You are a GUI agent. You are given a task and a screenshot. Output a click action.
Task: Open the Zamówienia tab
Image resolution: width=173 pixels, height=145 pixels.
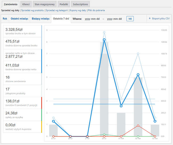point(10,4)
